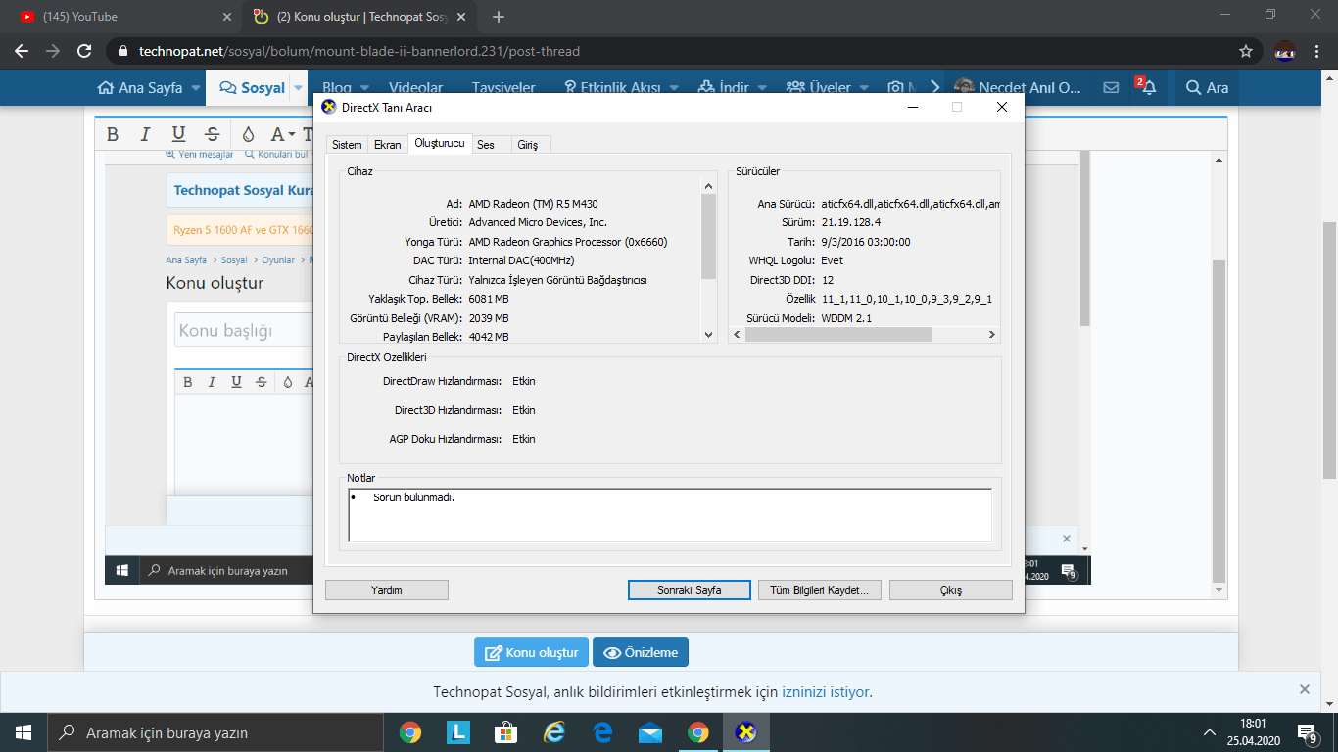Open Necdet Anıl user account menu

(1019, 87)
